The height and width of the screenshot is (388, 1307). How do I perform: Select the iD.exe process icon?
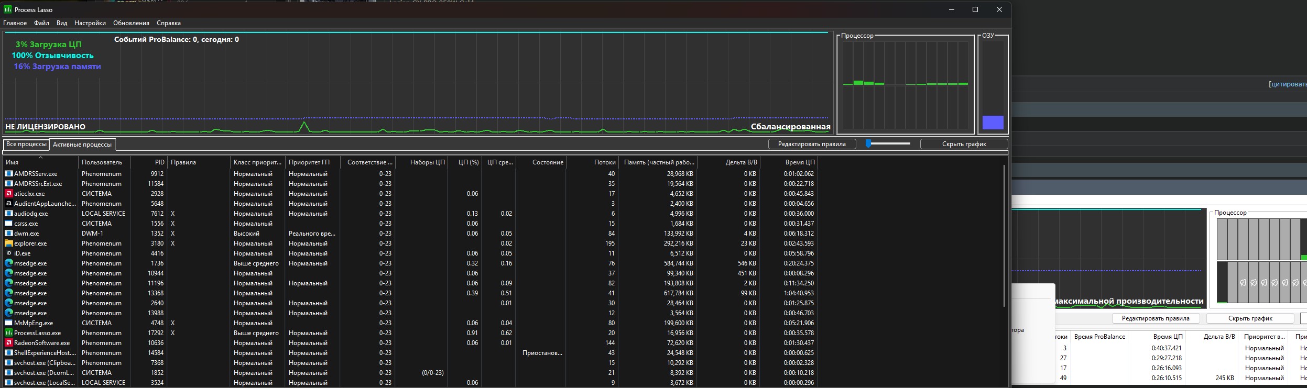coord(8,253)
